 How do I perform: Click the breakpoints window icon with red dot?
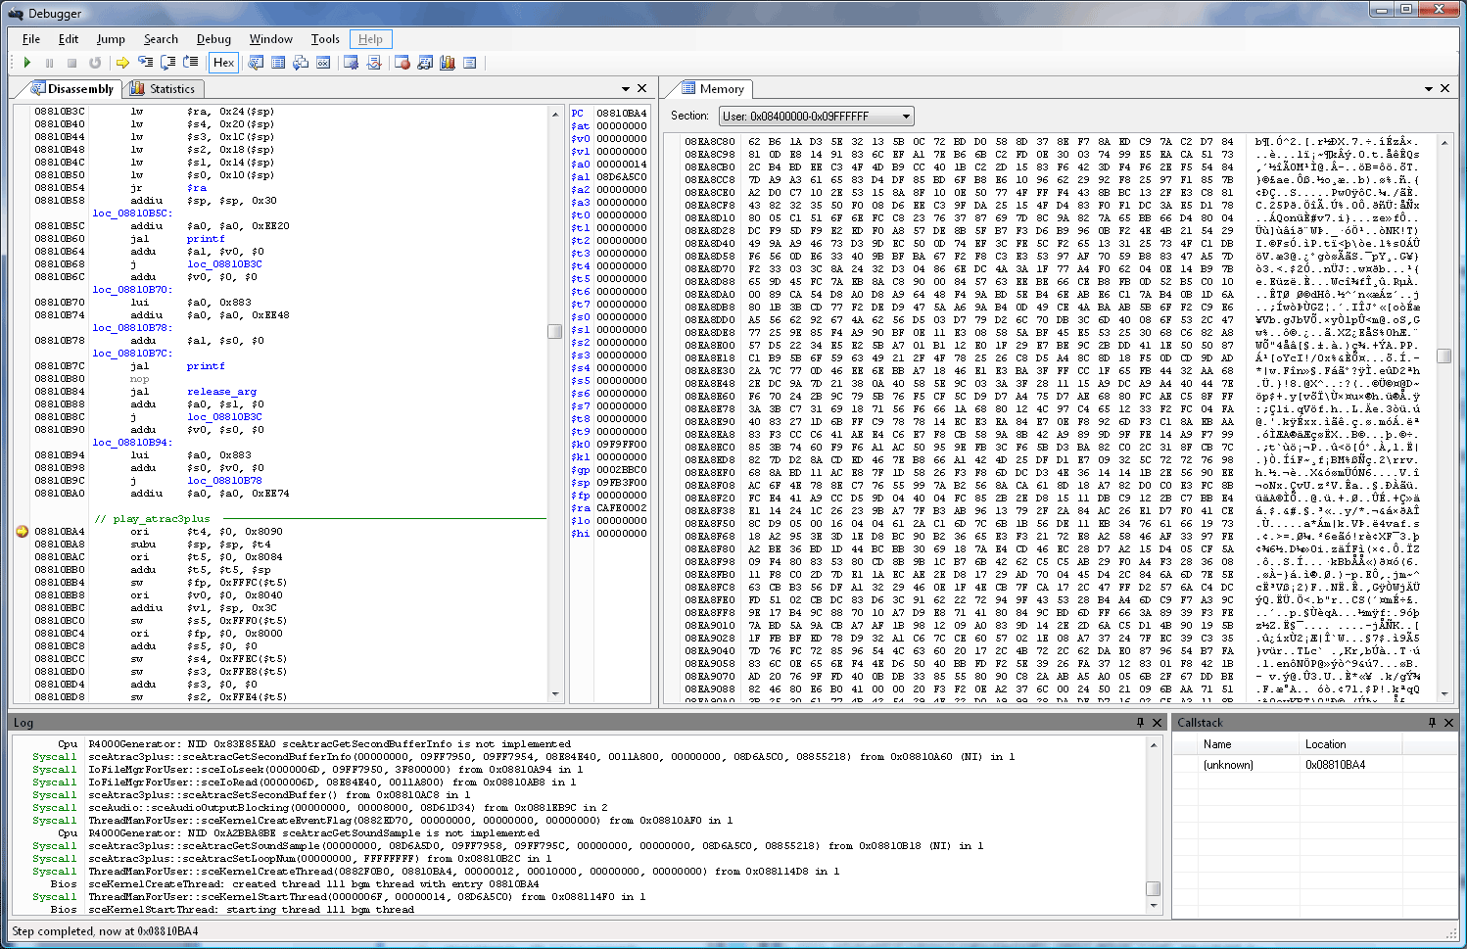[x=402, y=63]
